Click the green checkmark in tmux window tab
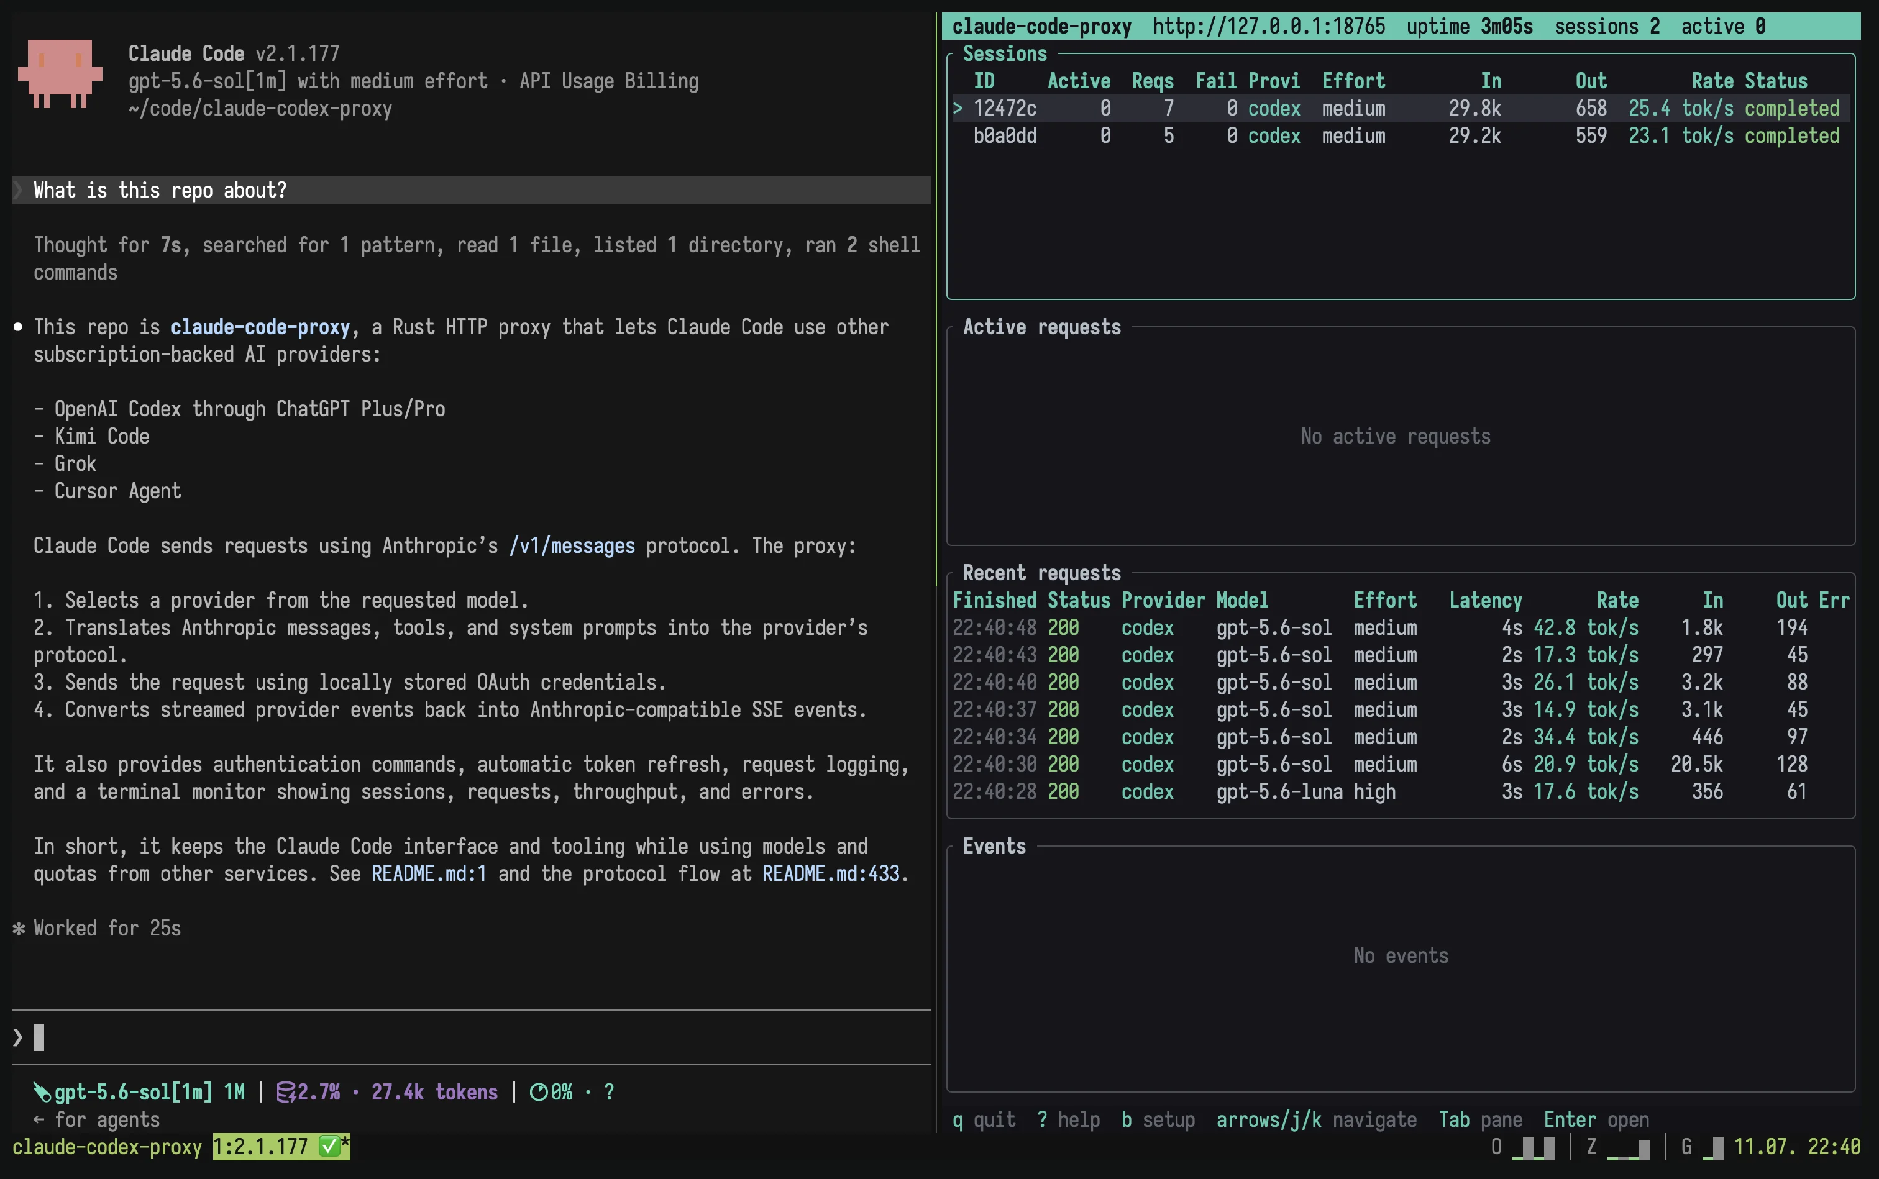The width and height of the screenshot is (1879, 1179). [x=329, y=1146]
